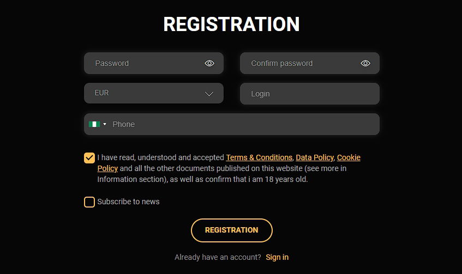
Task: Open the Data Policy link
Action: [315, 157]
